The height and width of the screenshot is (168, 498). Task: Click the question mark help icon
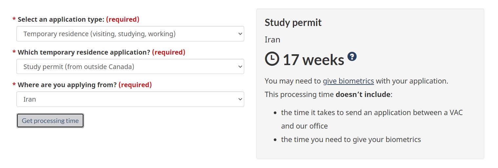click(352, 56)
